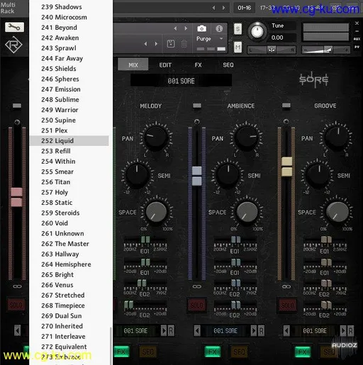Go to next Ambience sound preset
The image size is (363, 365).
tap(254, 330)
